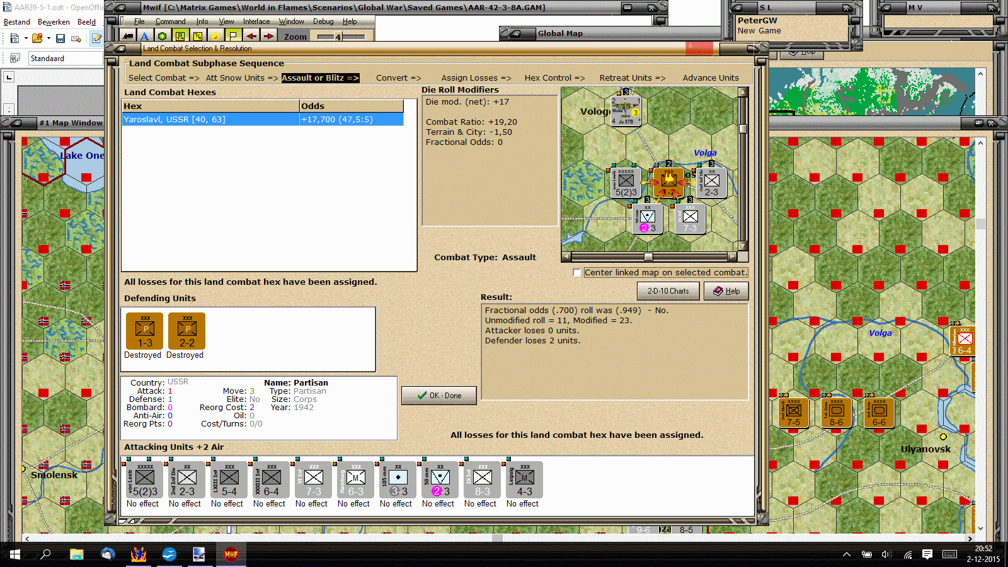1008x567 pixels.
Task: Click the 6-6 armor unit on map
Action: coord(879,413)
